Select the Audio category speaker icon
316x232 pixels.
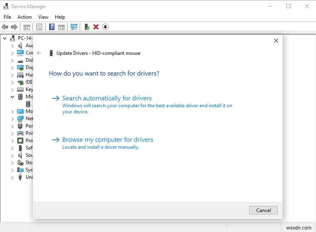[x=20, y=46]
